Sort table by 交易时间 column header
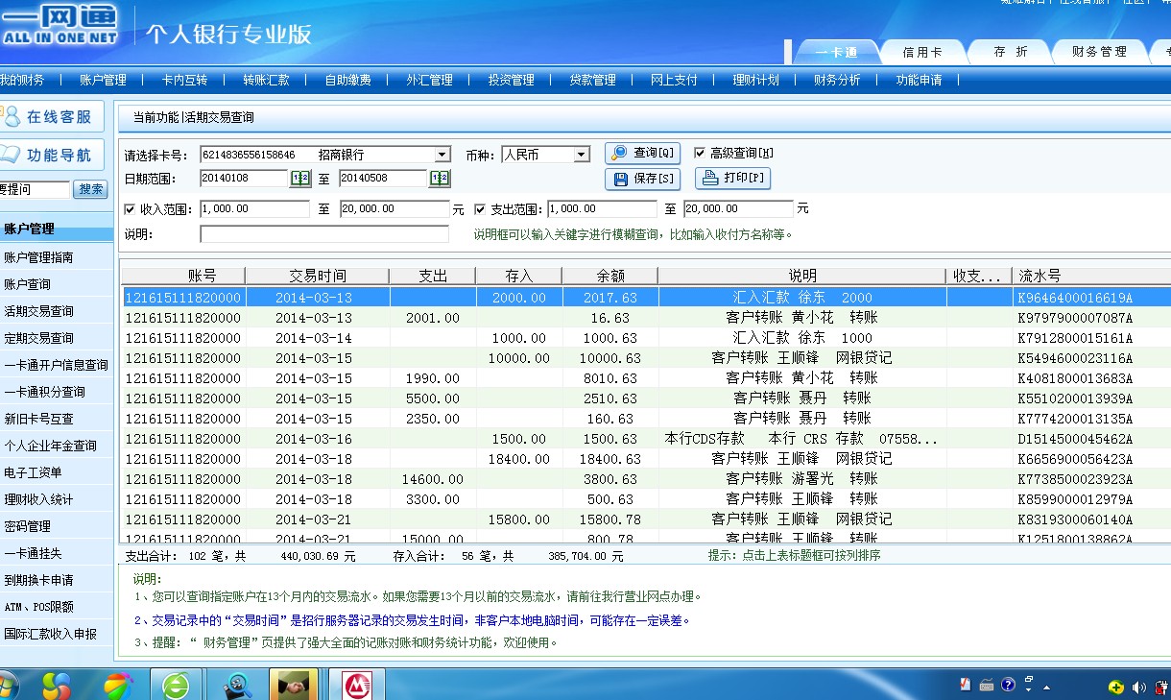This screenshot has height=700, width=1171. pos(317,276)
